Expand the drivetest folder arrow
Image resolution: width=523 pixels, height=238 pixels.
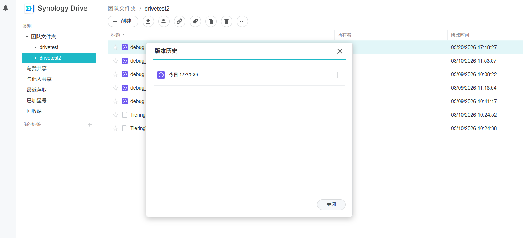(35, 47)
